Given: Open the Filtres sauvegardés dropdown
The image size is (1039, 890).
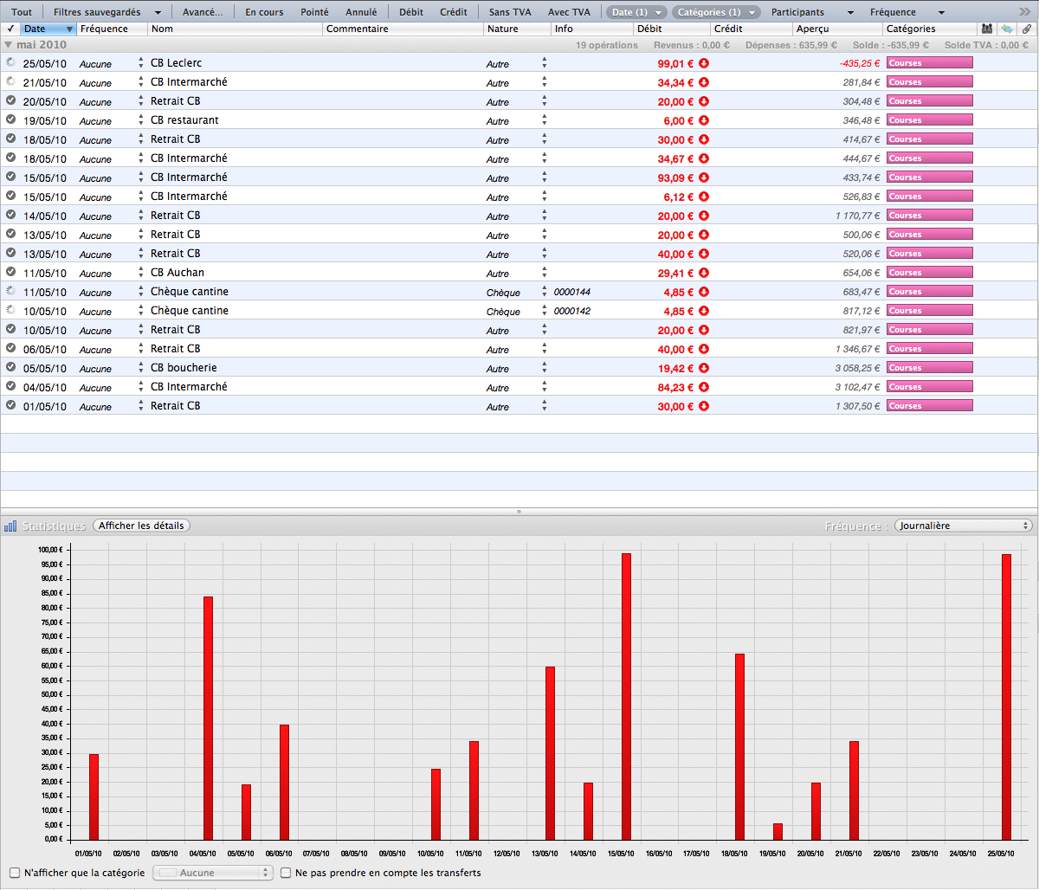Looking at the screenshot, I should click(x=107, y=12).
